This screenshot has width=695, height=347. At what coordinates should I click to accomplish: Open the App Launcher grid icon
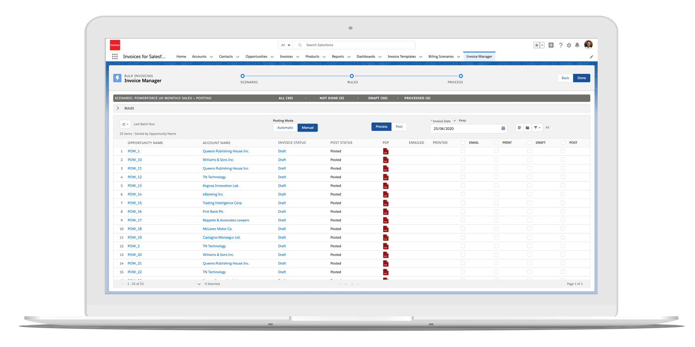pos(115,56)
